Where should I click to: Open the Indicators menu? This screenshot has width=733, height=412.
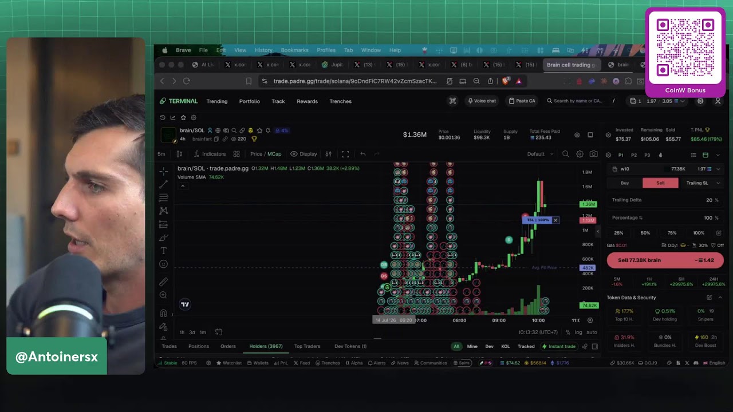210,154
